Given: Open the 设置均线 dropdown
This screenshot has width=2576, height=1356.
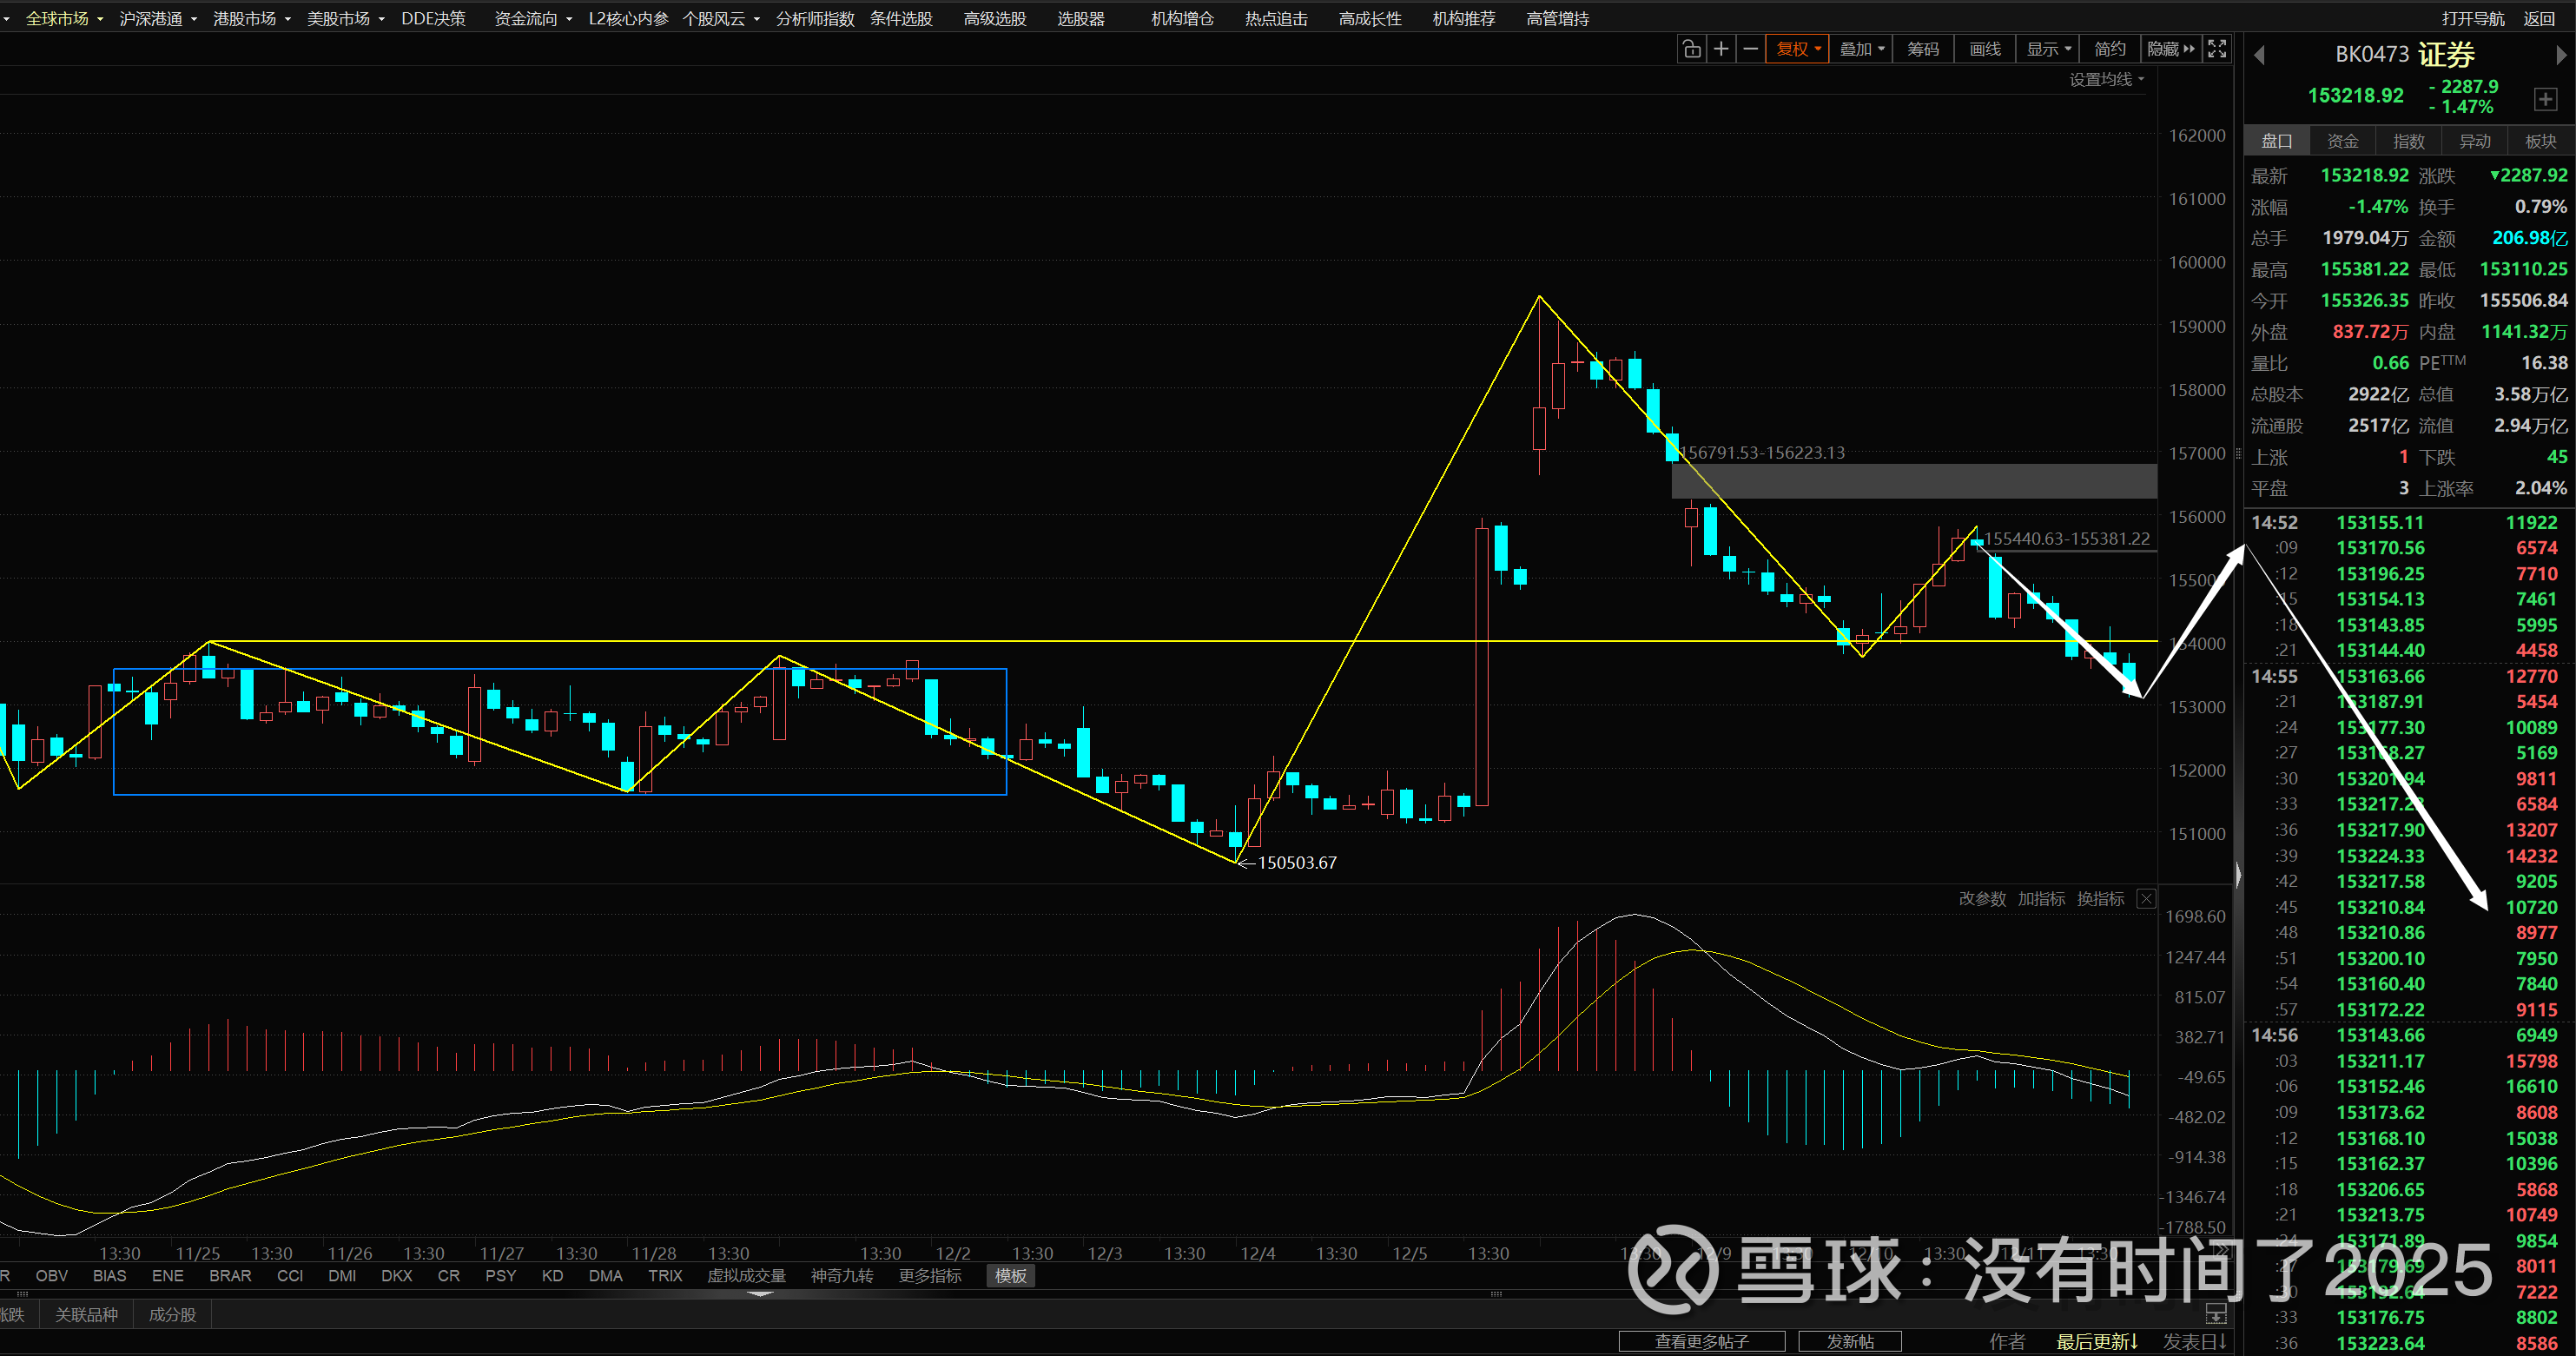Looking at the screenshot, I should pyautogui.click(x=2106, y=79).
